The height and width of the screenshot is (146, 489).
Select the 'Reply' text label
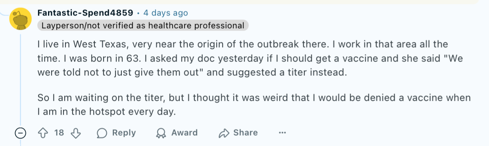pyautogui.click(x=124, y=133)
